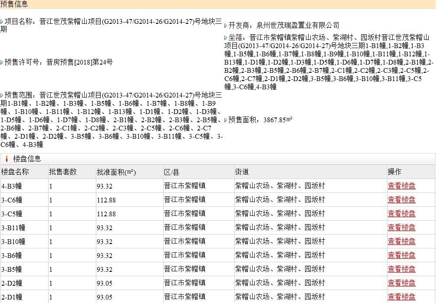The width and height of the screenshot is (437, 303).
Task: Click the arrow icon before 坐落
Action: coord(226,37)
